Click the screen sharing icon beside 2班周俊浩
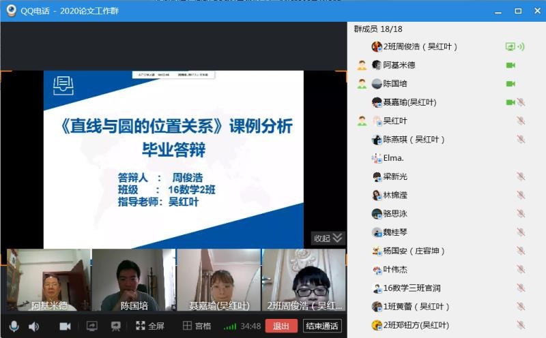Image resolution: width=546 pixels, height=338 pixels. click(x=510, y=47)
